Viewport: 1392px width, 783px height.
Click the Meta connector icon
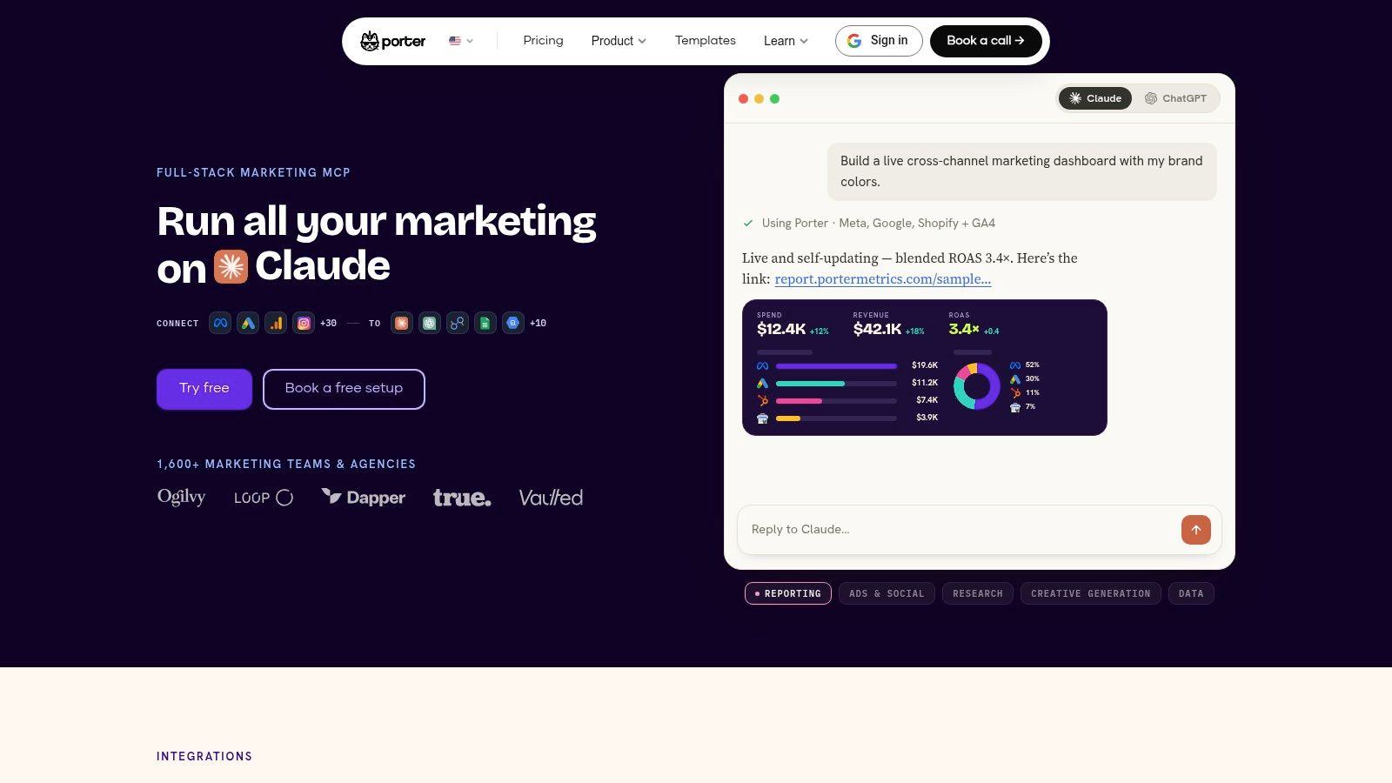click(220, 323)
